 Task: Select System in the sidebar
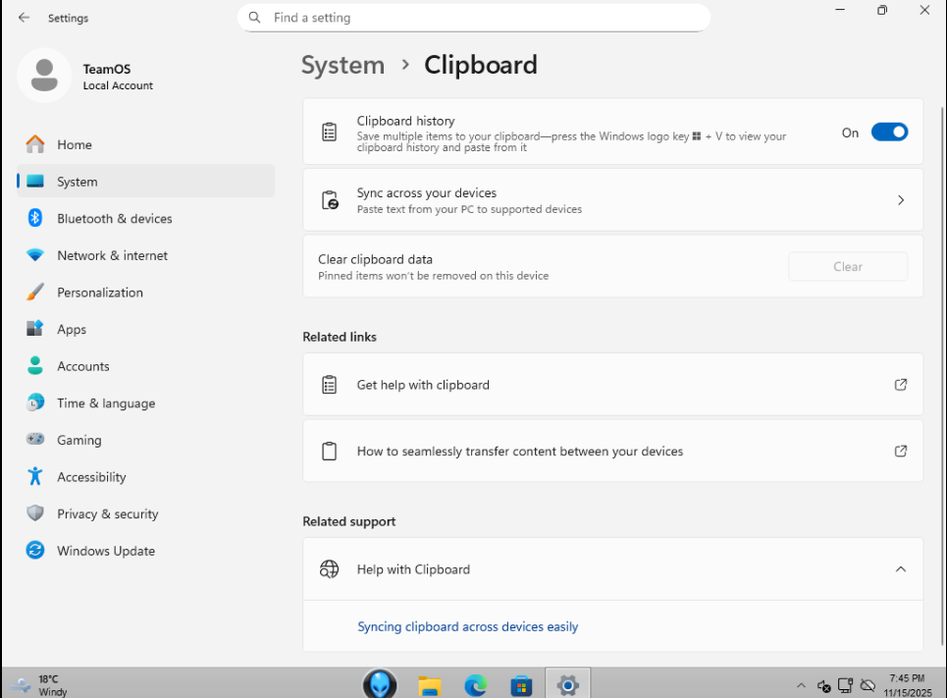145,182
